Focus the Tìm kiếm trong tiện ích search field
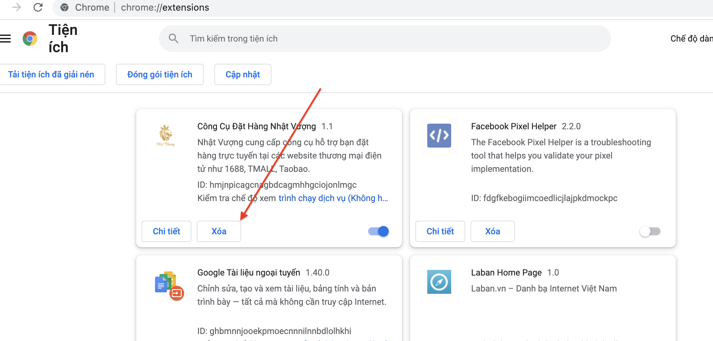 [x=385, y=39]
